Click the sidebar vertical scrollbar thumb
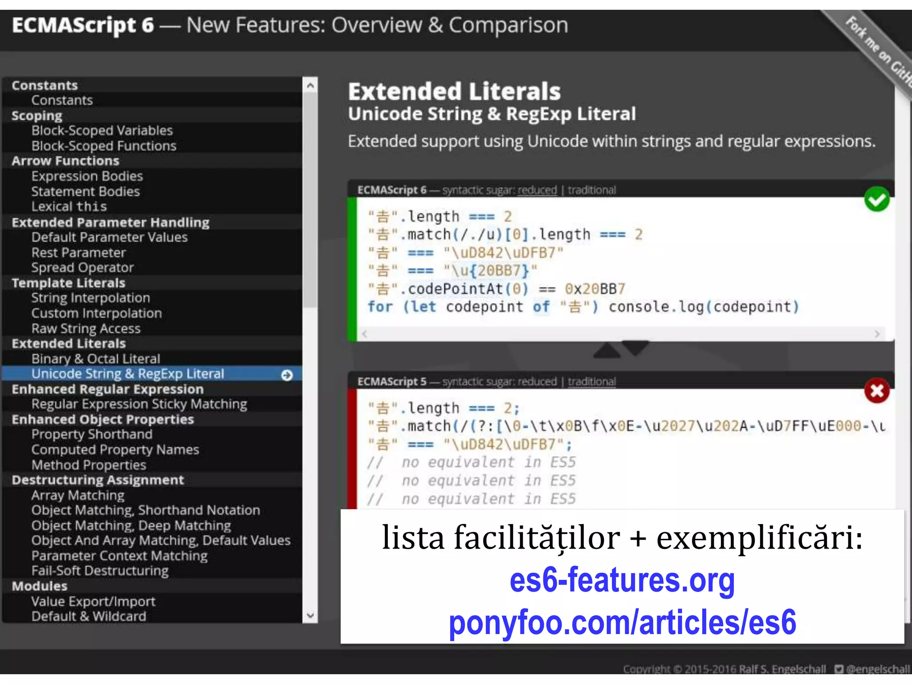 [x=310, y=200]
